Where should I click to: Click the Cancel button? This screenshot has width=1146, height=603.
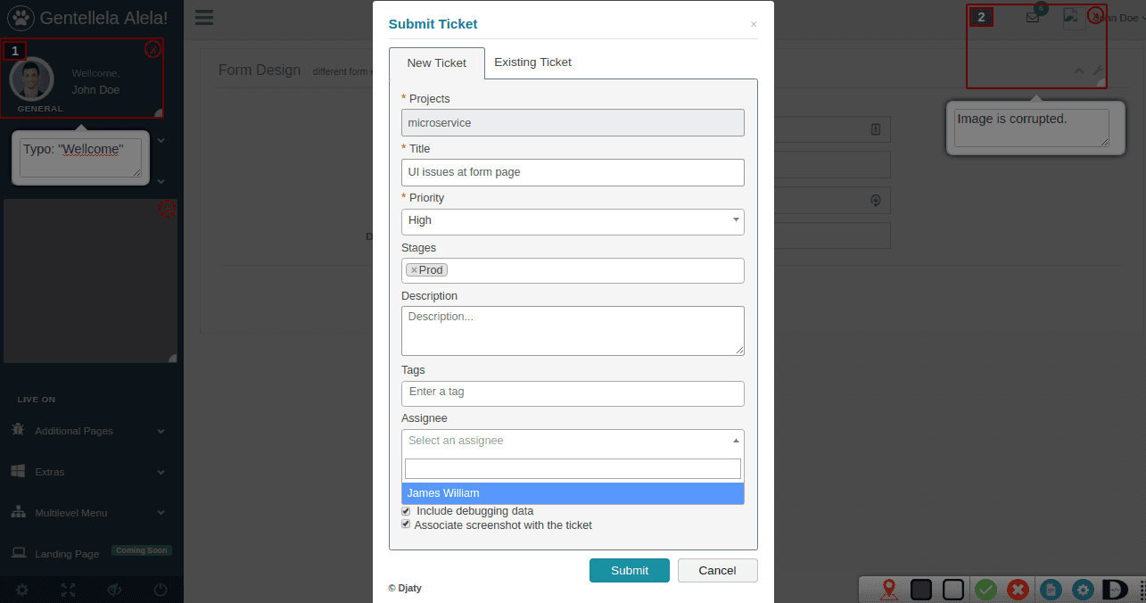[x=717, y=571]
